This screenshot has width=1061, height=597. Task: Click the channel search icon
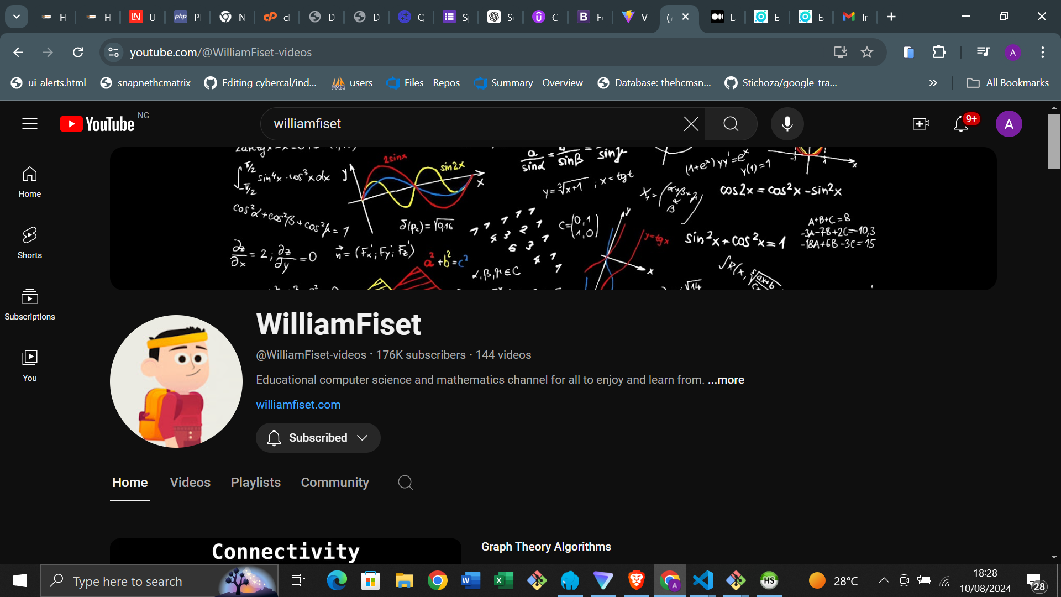pyautogui.click(x=406, y=482)
